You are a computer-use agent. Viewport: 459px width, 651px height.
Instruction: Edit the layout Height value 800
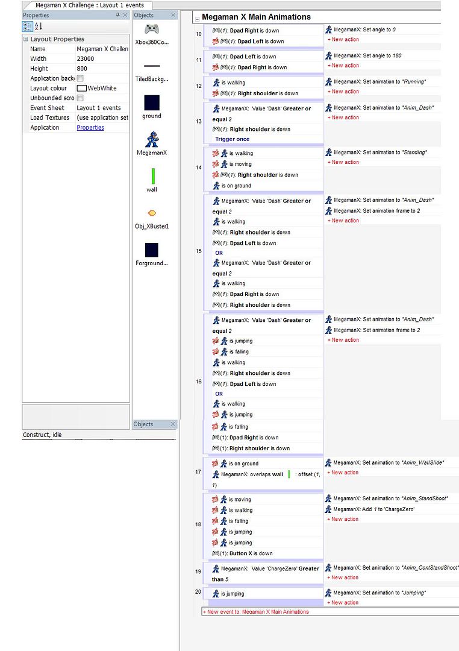102,69
